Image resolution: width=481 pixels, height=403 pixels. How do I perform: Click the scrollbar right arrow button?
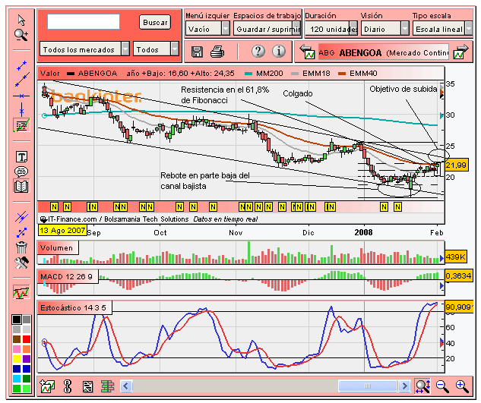pyautogui.click(x=404, y=386)
